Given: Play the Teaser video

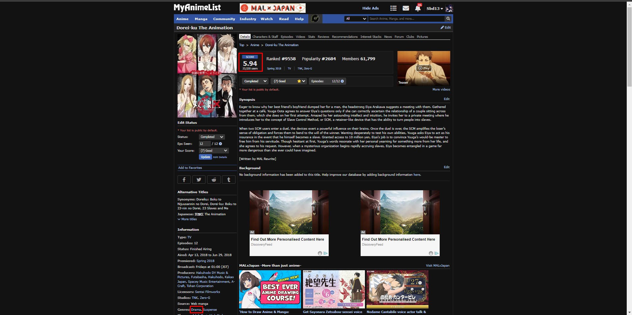Looking at the screenshot, I should (424, 68).
